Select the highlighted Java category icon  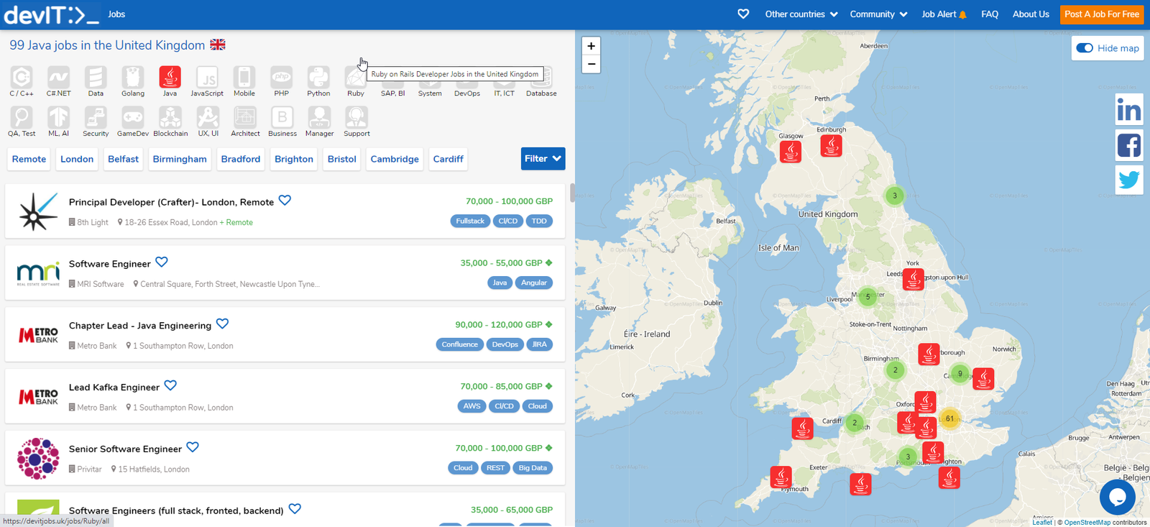170,77
